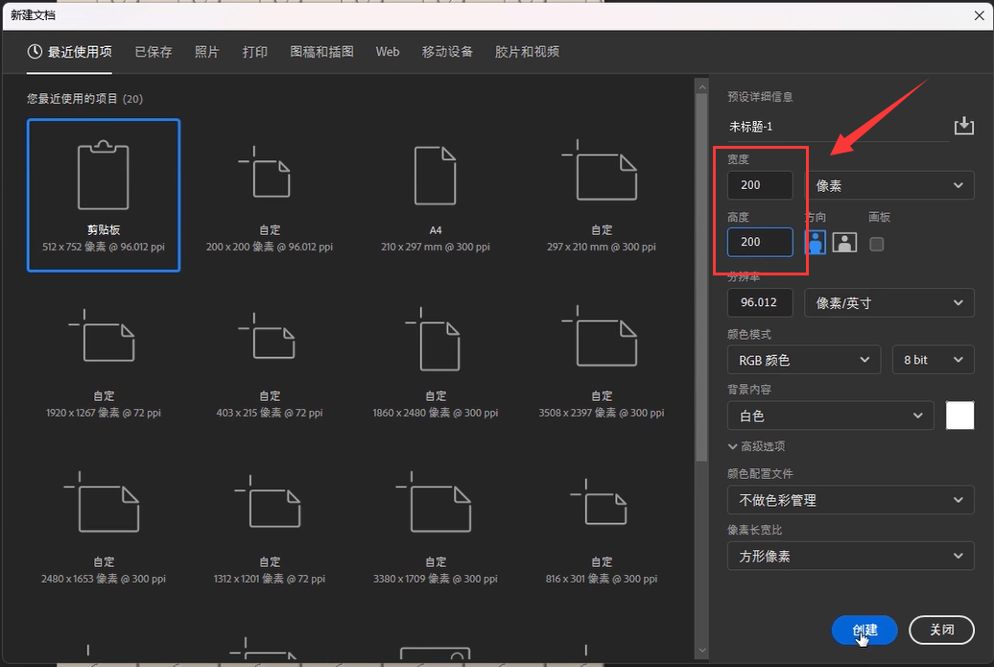This screenshot has width=994, height=667.
Task: Open the 不做色彩管理 color profile dropdown
Action: [851, 500]
